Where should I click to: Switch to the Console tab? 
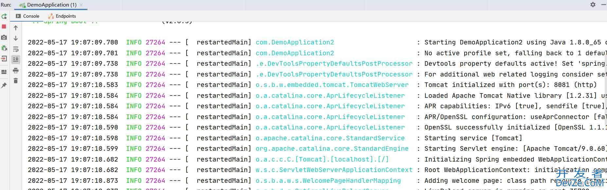point(28,16)
